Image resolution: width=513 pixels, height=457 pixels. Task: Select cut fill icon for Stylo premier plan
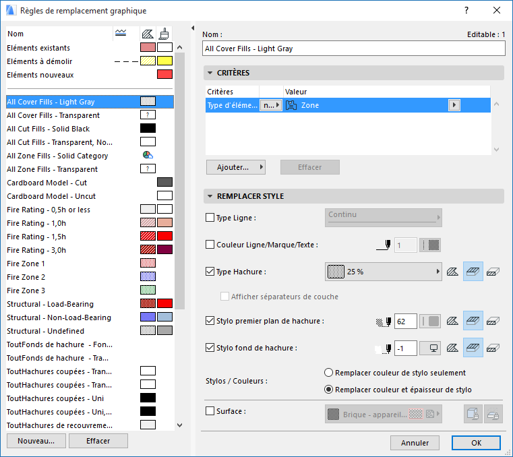coord(452,321)
